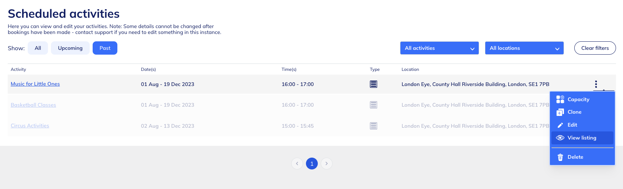Expand the All locations dropdown

click(524, 48)
